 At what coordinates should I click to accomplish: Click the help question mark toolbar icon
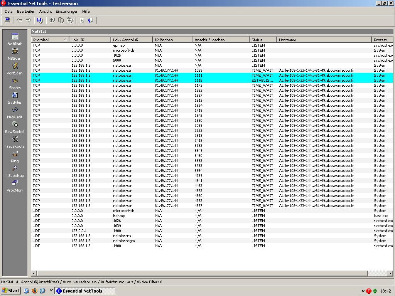point(90,20)
